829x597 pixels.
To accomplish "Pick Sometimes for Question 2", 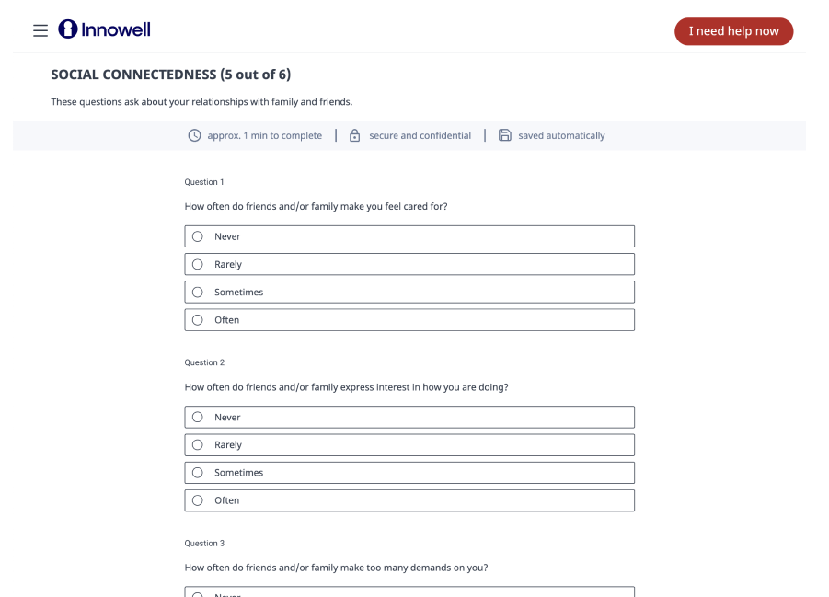I will [409, 473].
